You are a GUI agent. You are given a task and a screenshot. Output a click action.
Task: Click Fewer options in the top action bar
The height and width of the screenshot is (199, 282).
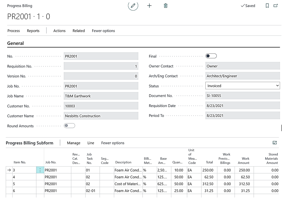coord(103,31)
